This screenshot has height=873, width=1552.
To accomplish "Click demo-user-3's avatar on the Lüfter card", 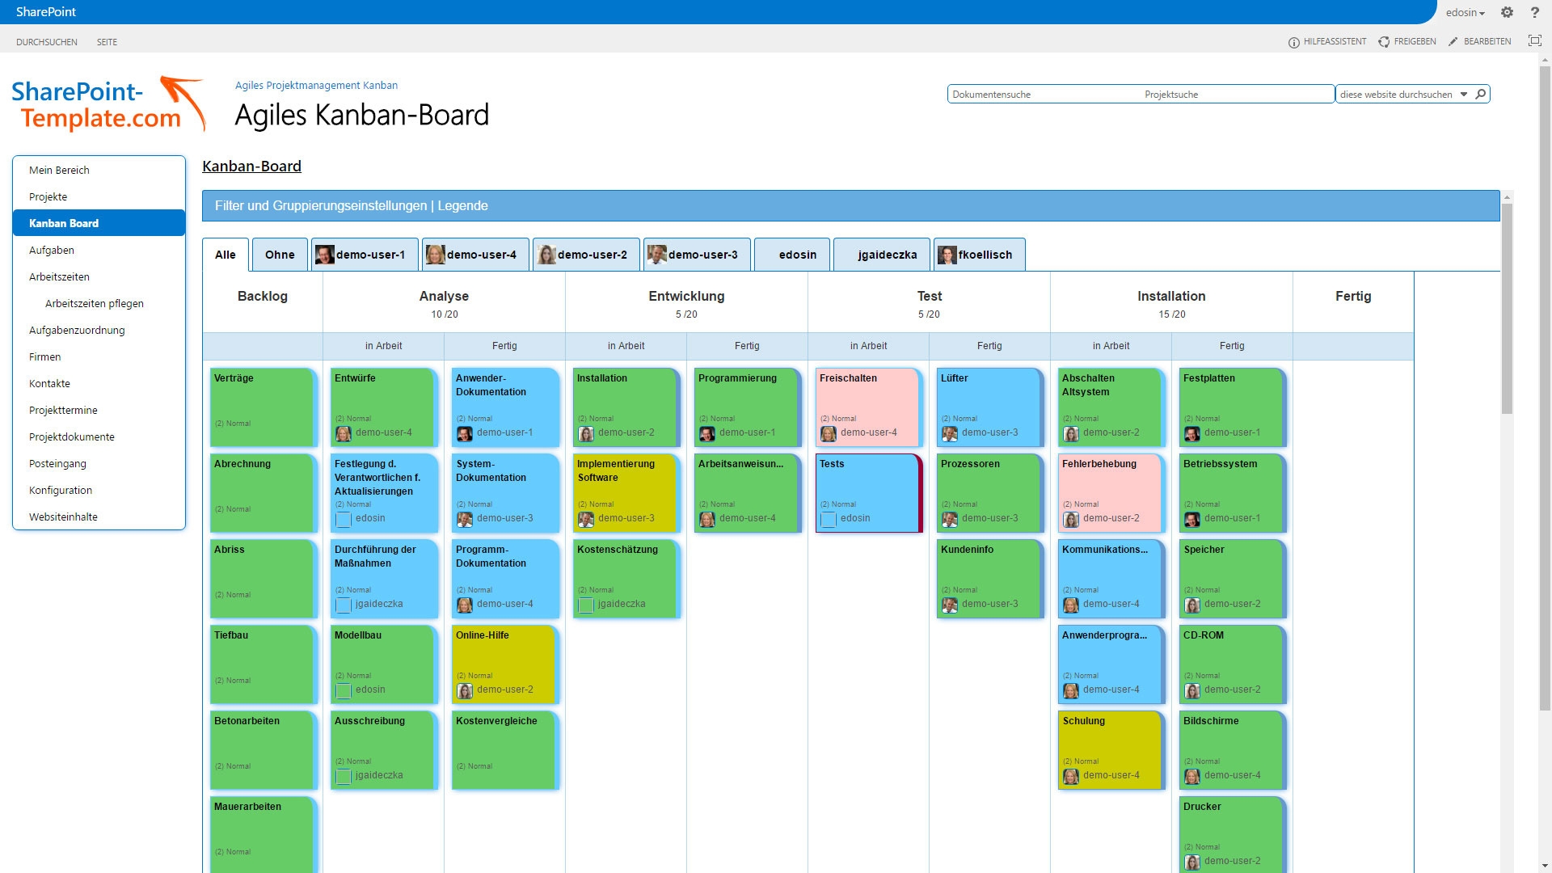I will coord(949,433).
